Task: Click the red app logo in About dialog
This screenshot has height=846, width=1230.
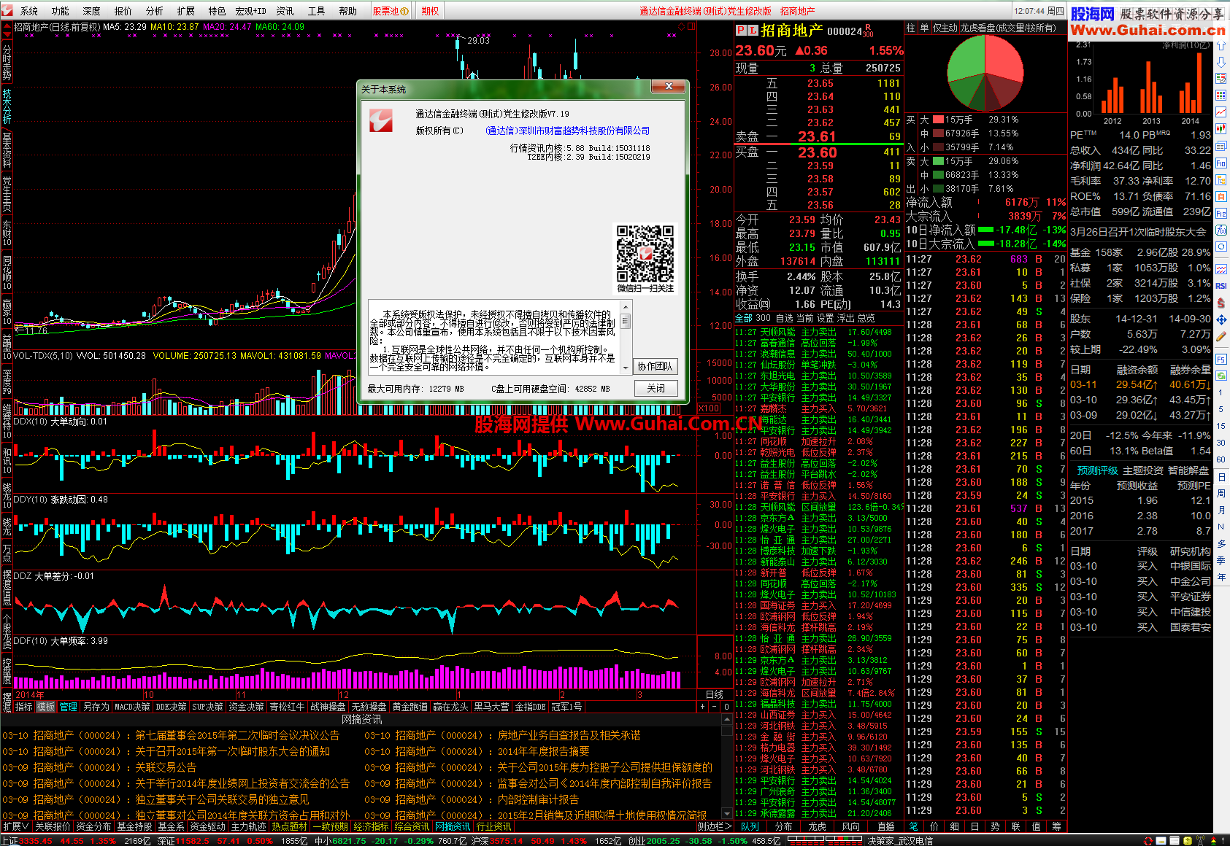Action: coord(380,120)
